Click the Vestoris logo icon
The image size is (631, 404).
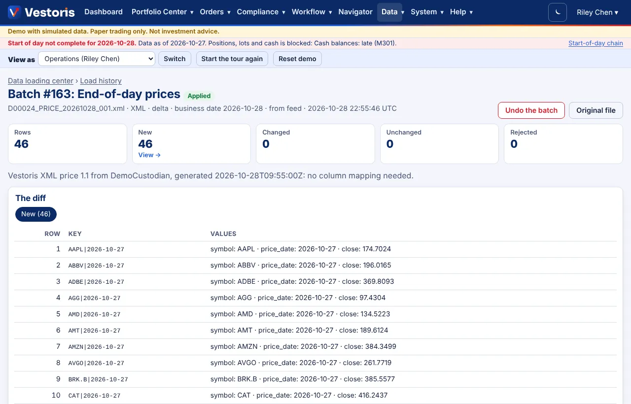pyautogui.click(x=14, y=12)
